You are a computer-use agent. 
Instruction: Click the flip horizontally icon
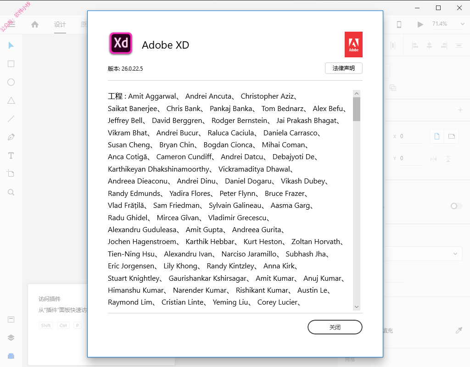click(x=433, y=159)
